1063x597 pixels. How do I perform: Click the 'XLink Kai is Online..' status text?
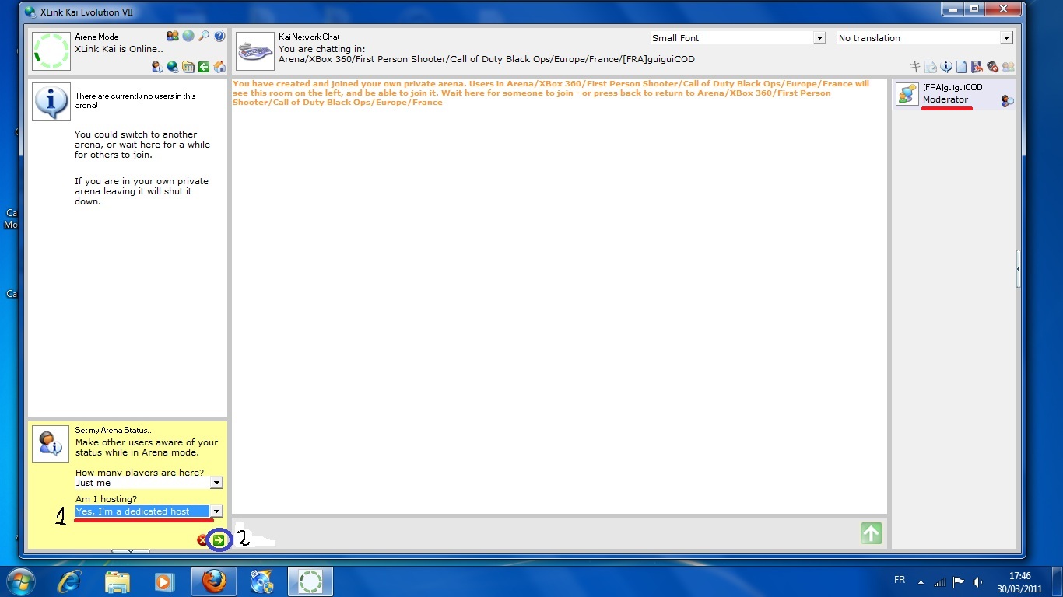(x=119, y=49)
